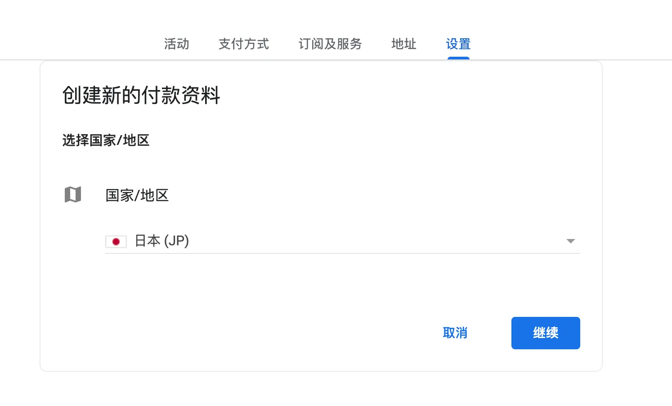Select the 地址 tab
Image resolution: width=672 pixels, height=406 pixels.
click(403, 44)
